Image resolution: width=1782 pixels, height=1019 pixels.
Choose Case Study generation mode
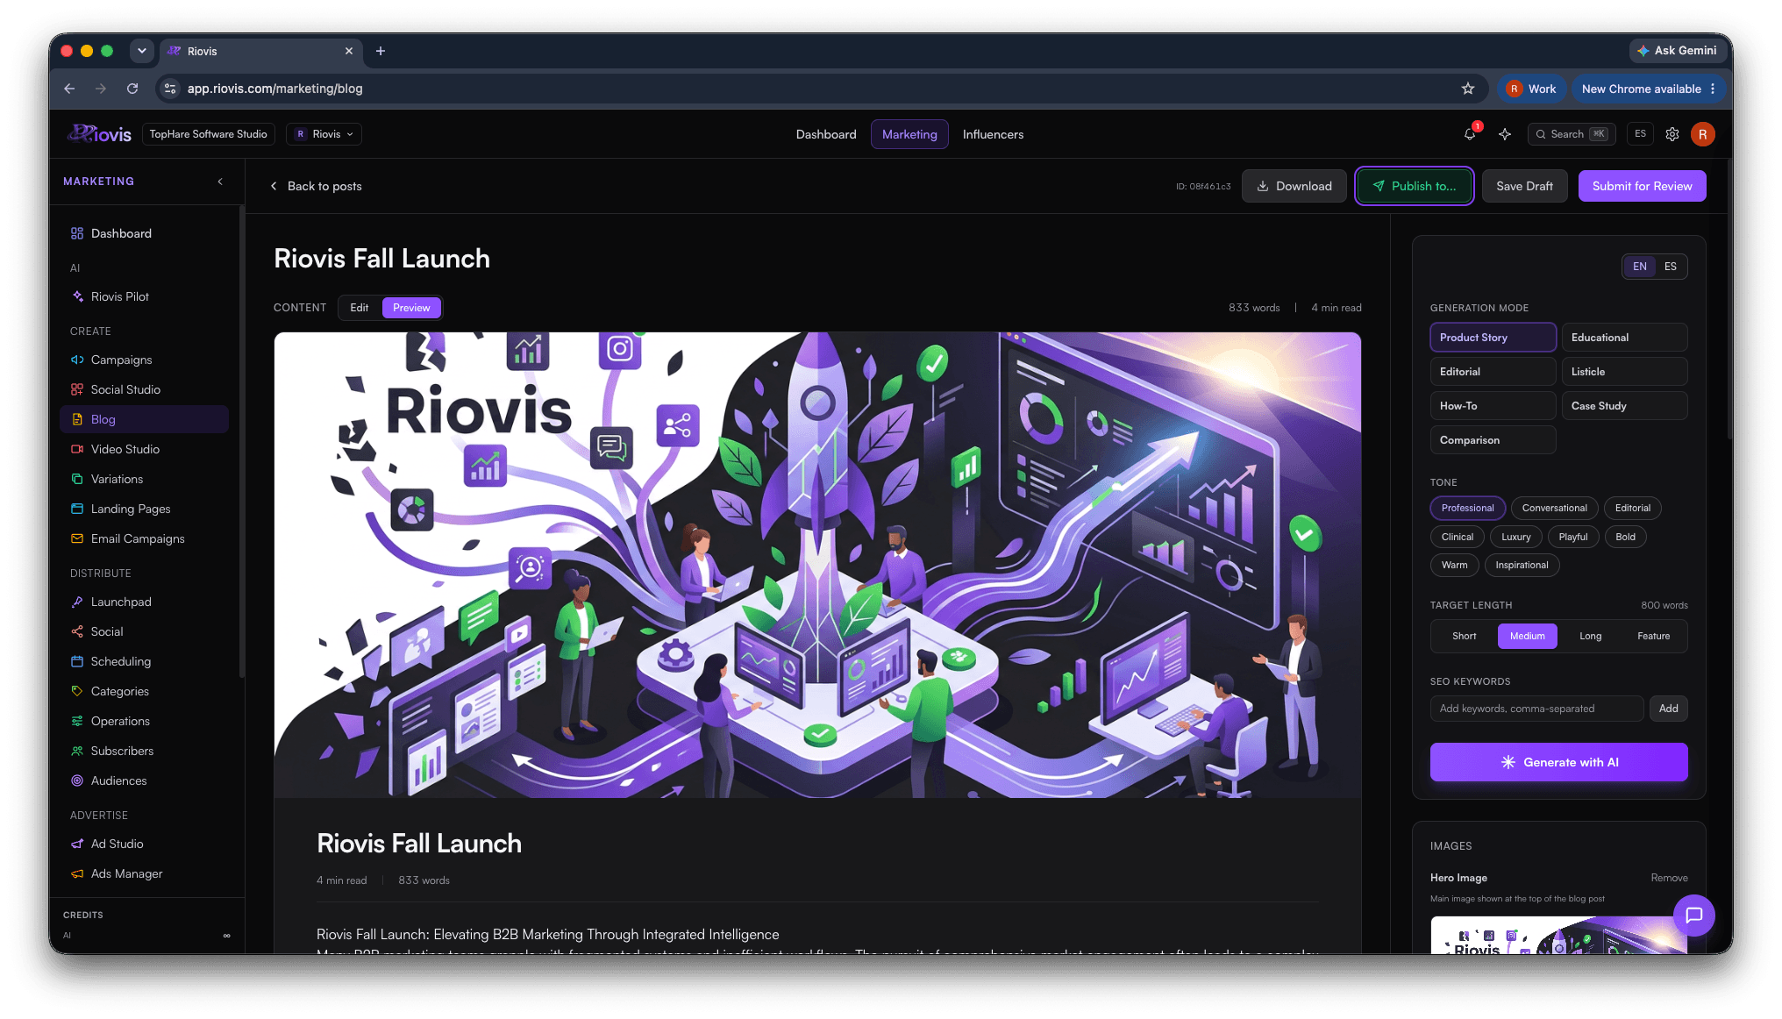pos(1624,406)
